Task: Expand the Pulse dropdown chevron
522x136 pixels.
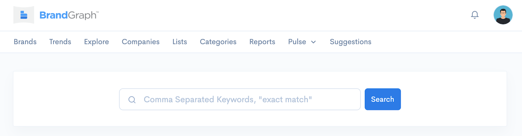Action: tap(314, 42)
